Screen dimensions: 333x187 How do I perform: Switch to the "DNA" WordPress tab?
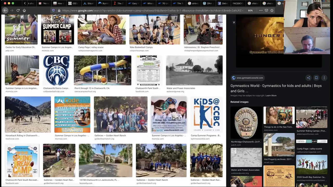pyautogui.click(x=208, y=3)
